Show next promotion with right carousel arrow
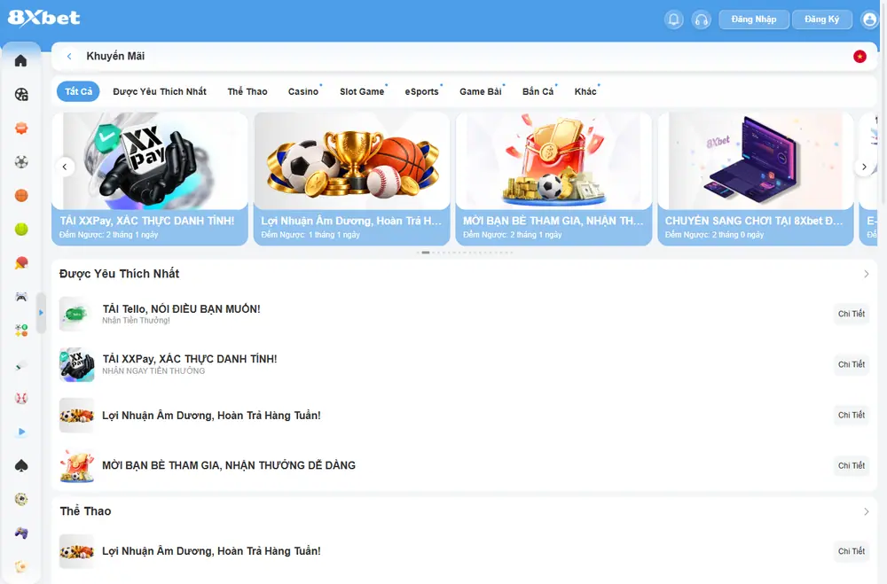The width and height of the screenshot is (887, 584). coord(864,167)
